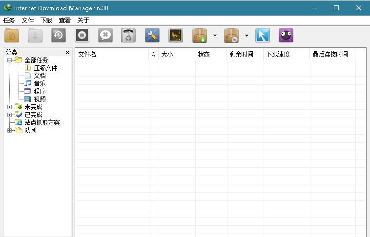The height and width of the screenshot is (237, 370).
Task: Open the Stop Queue dropdown arrow
Action: (x=247, y=36)
